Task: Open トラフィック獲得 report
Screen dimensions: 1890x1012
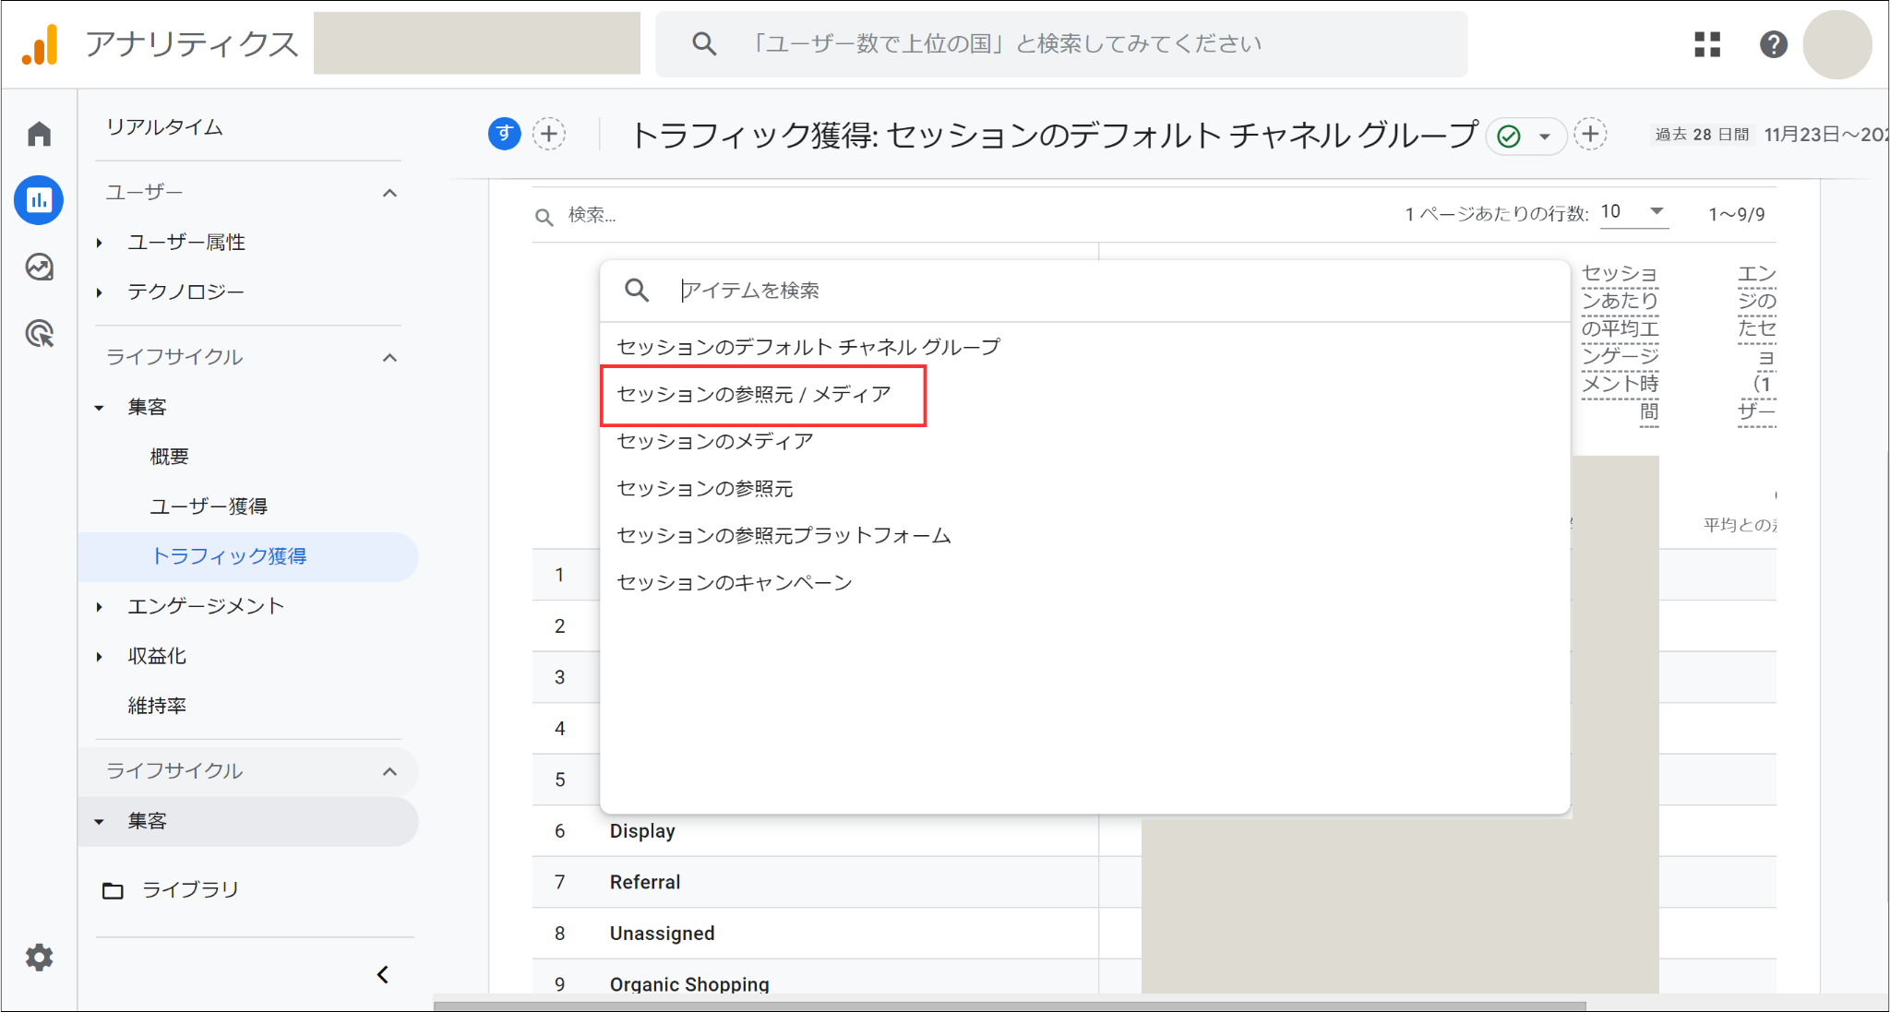Action: [247, 556]
